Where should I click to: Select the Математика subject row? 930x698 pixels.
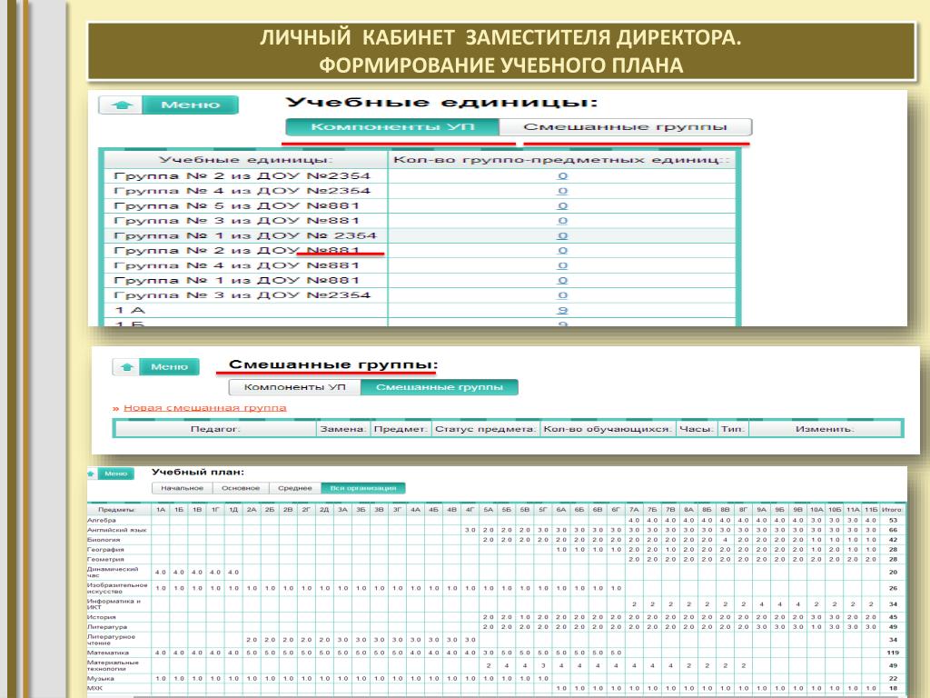(497, 653)
